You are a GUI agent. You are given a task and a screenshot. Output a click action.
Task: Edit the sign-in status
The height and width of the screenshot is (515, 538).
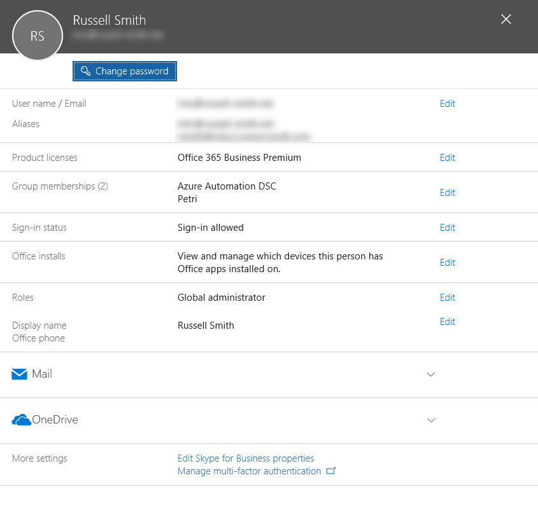(447, 227)
